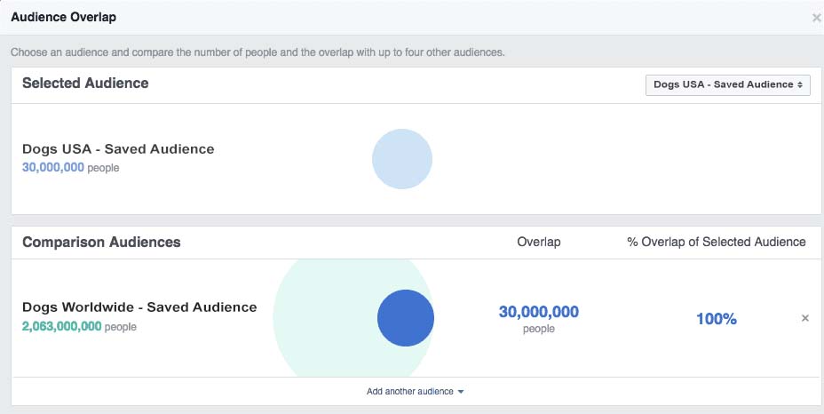Click the Comparison Audiences section heading
The image size is (824, 414).
pyautogui.click(x=101, y=242)
